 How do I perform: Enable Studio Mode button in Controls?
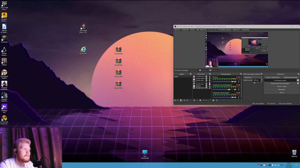pyautogui.click(x=281, y=86)
